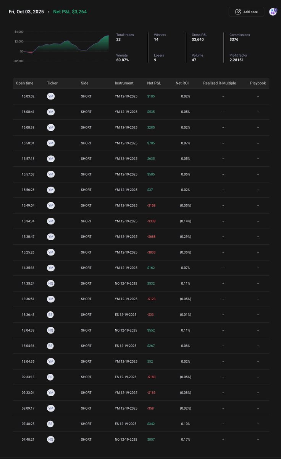Click the date Fri, Oct 03, 2025

pos(26,12)
